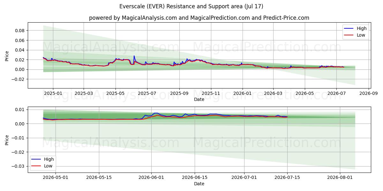383x191 pixels.
Task: Click the '2026-09' x-axis label
Action: tap(369, 94)
